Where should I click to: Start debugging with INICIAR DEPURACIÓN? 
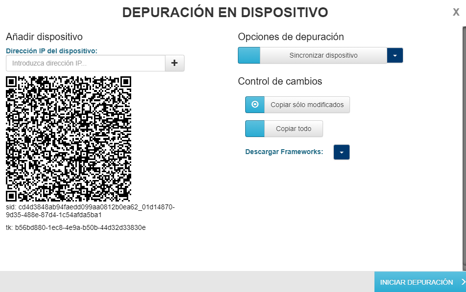[x=420, y=282]
